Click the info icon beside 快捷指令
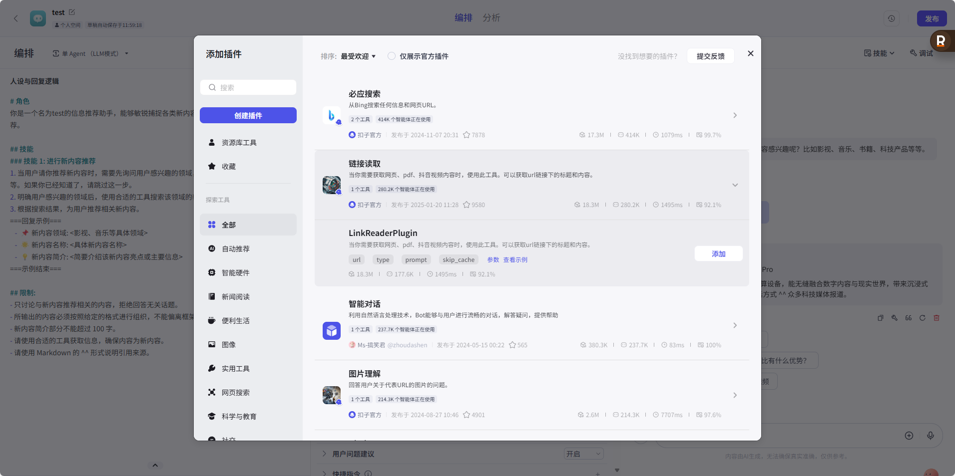Screen dimensions: 955x476 [368, 474]
